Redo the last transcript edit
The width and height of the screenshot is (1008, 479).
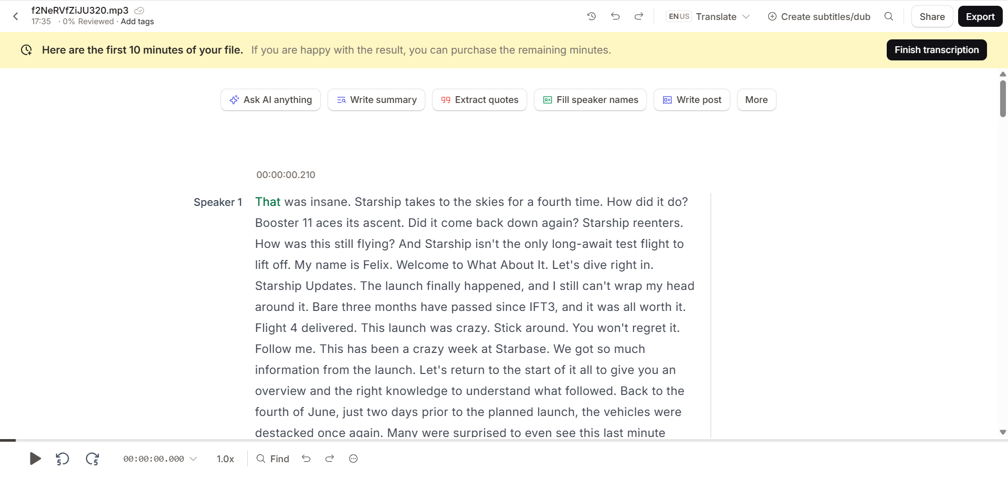click(639, 16)
